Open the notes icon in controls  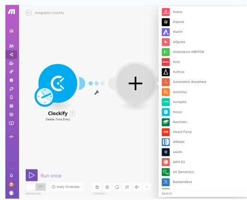pyautogui.click(x=117, y=187)
